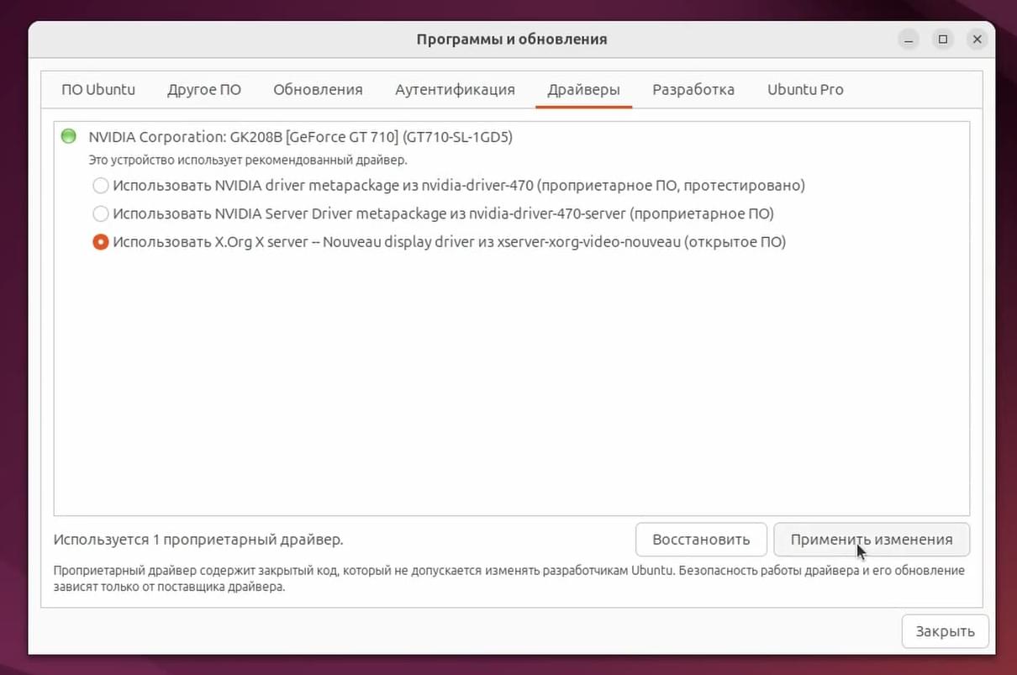Screen dimensions: 1017x675
Task: Select the nvidia-driver-470 metapackage option
Action: (x=449, y=185)
